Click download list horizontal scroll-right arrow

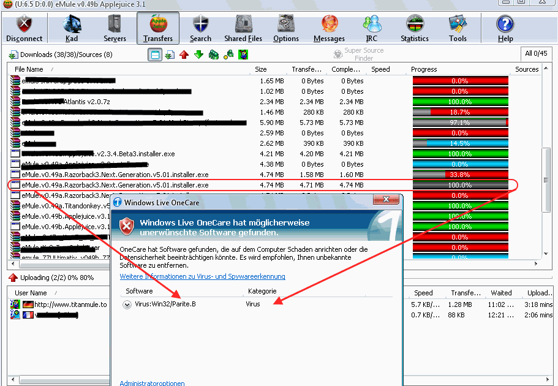[x=535, y=264]
